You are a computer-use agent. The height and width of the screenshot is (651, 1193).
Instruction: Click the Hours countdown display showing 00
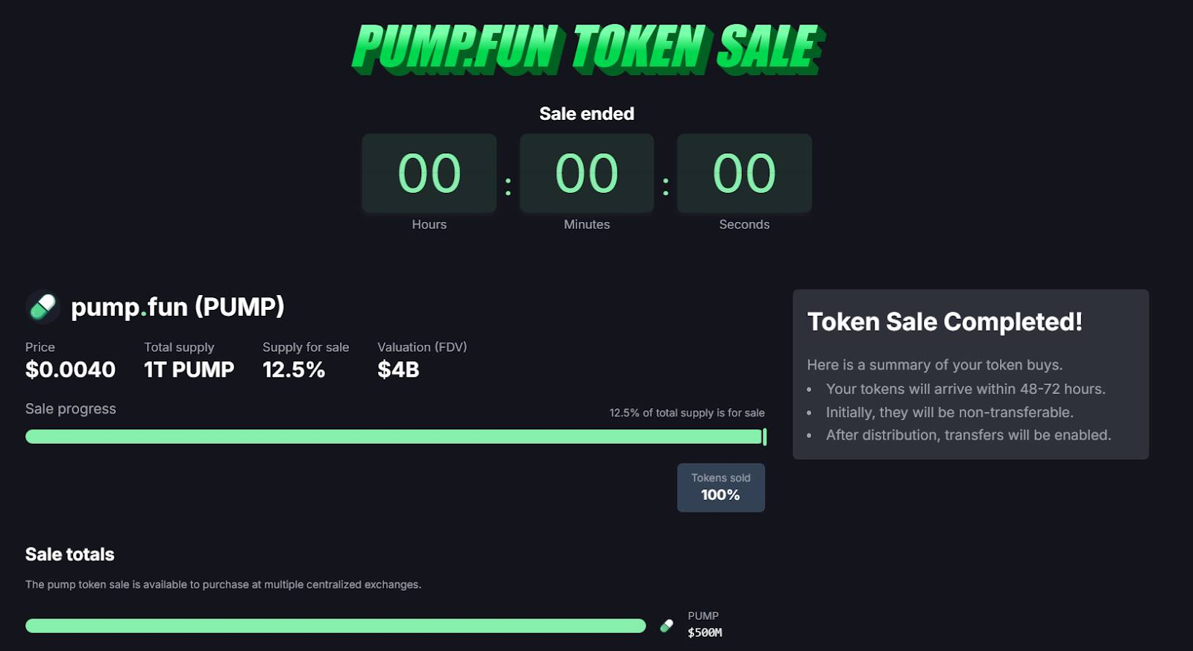(x=429, y=173)
